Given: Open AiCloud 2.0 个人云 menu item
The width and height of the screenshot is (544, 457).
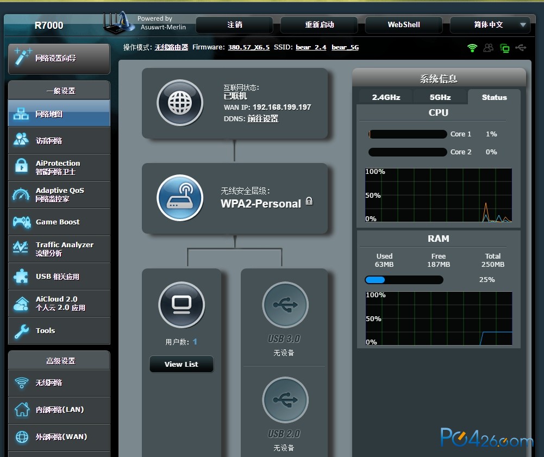Looking at the screenshot, I should tap(59, 303).
